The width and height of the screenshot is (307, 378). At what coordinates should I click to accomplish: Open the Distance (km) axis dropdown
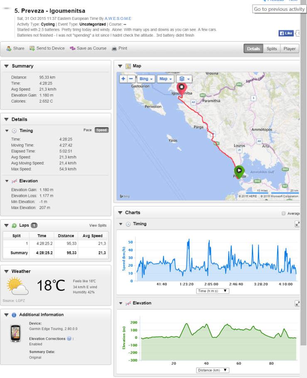[213, 370]
